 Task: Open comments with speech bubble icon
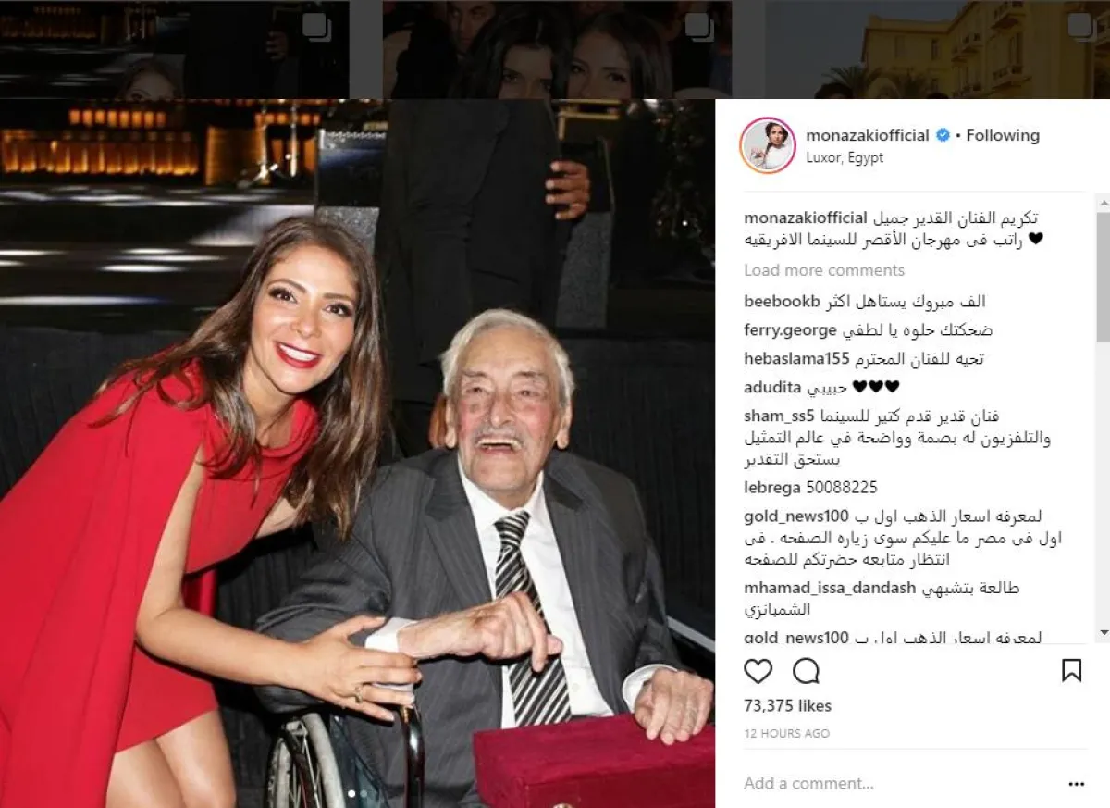point(807,671)
